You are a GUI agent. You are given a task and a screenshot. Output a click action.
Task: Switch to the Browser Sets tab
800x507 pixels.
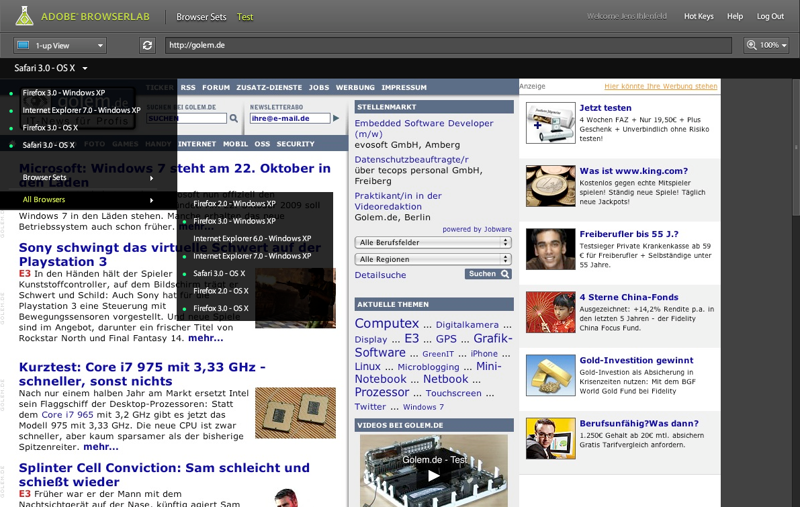click(201, 17)
